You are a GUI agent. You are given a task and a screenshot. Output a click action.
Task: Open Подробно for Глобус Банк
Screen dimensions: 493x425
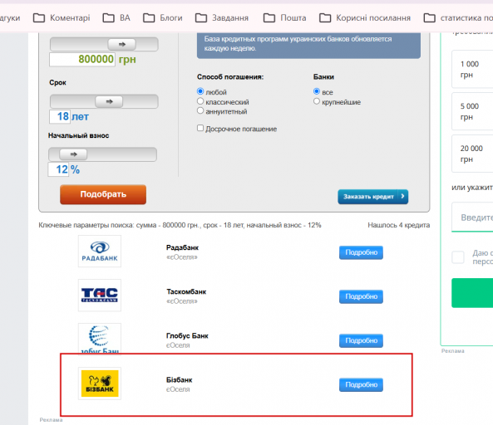pyautogui.click(x=361, y=340)
